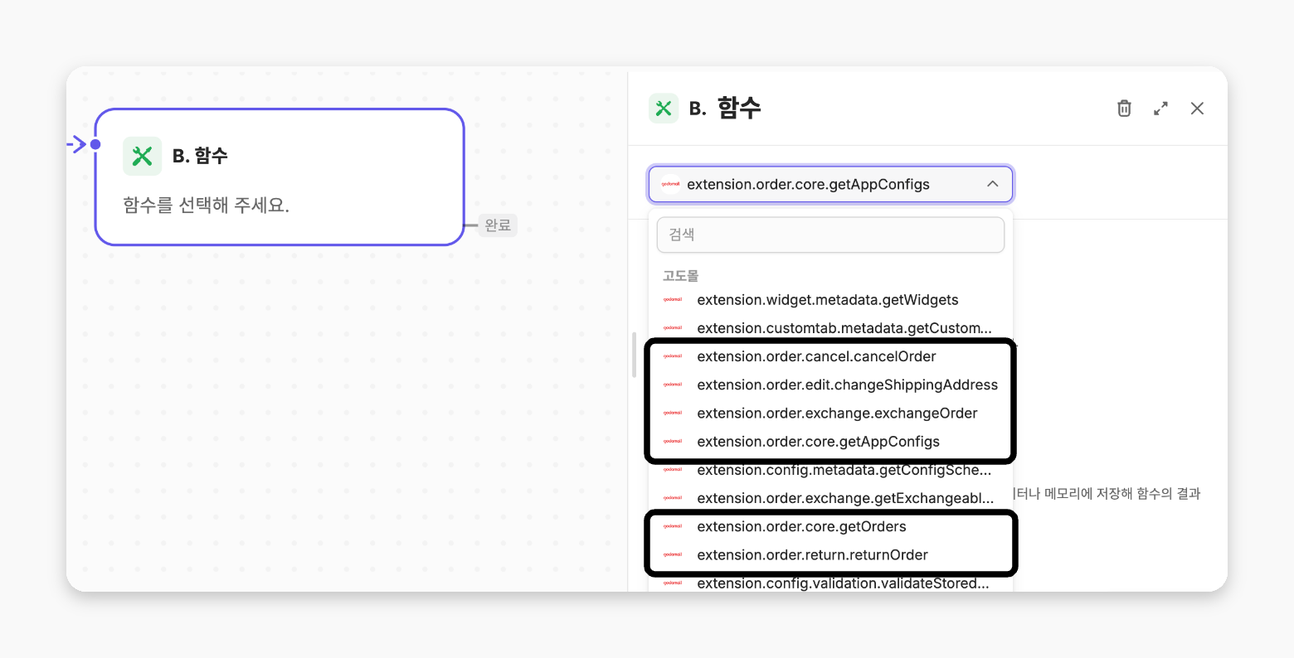Screen dimensions: 1294x658
Task: Click the 완료 output label on the node
Action: point(498,225)
